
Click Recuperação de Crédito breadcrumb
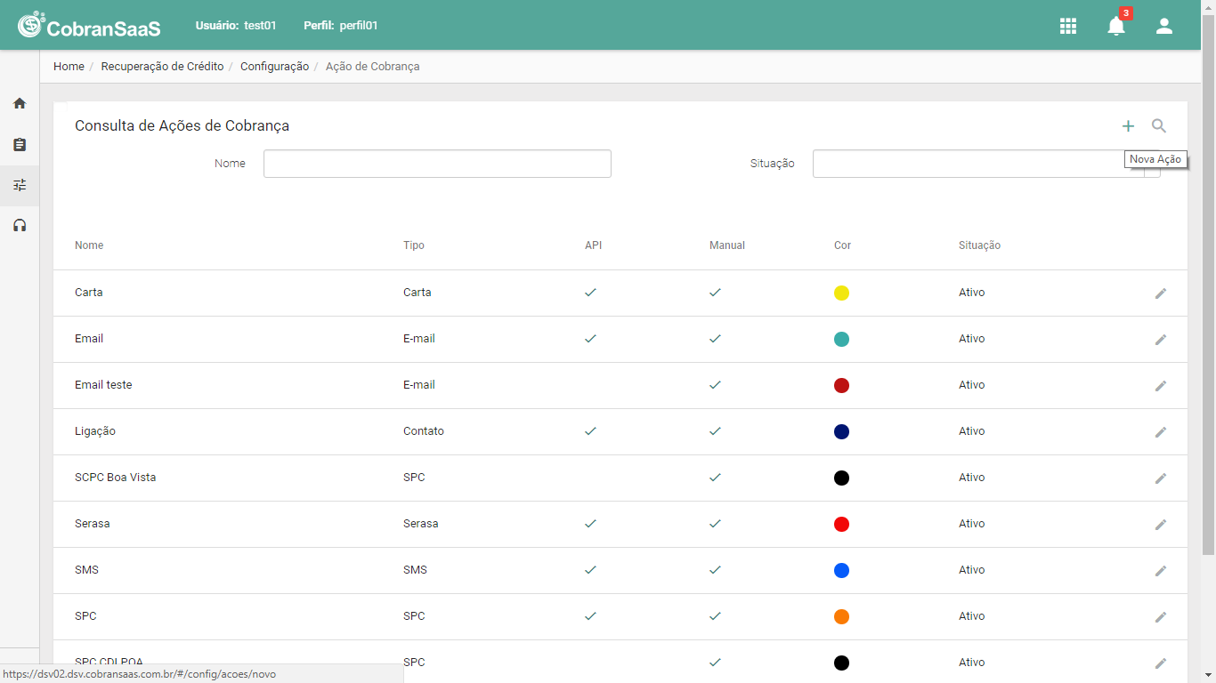163,67
